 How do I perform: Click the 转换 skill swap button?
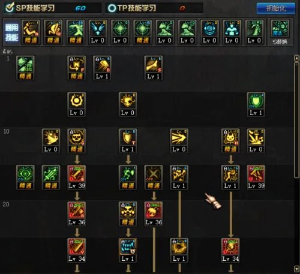(280, 32)
